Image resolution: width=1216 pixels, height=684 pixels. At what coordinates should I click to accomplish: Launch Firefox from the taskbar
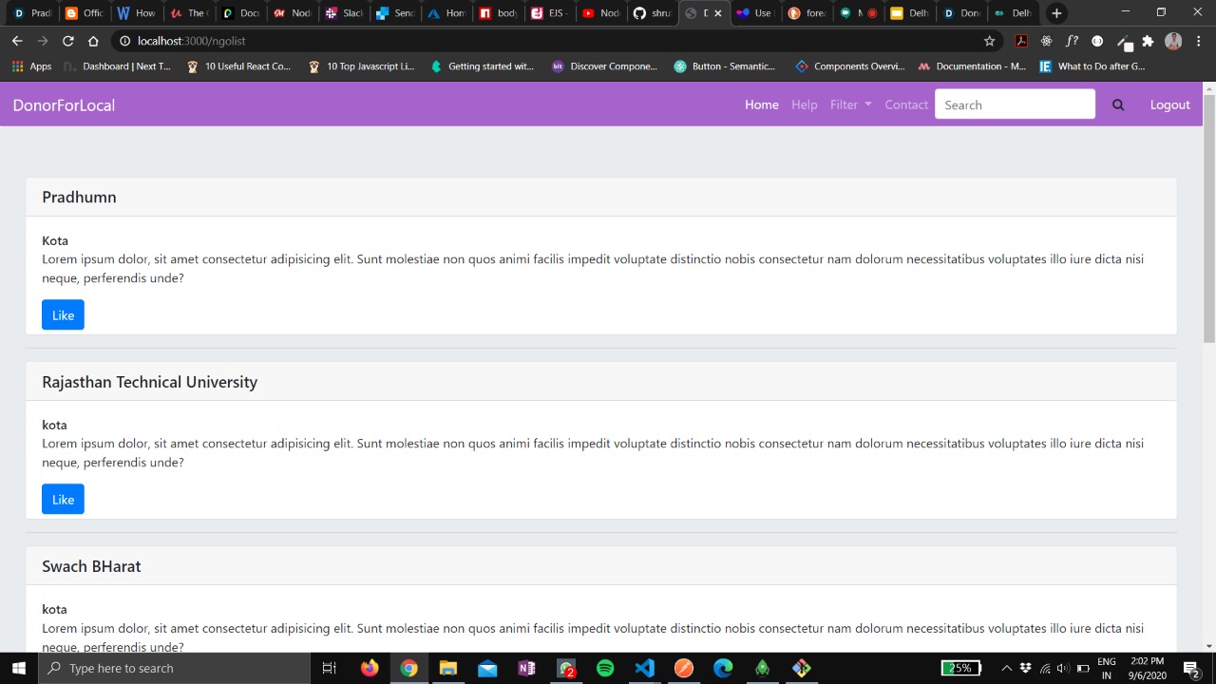click(370, 668)
